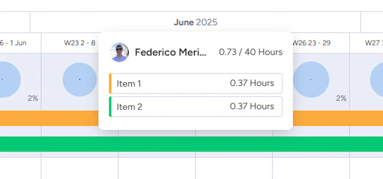The width and height of the screenshot is (383, 179).
Task: Click workload circle under W23
Action: pos(80,79)
